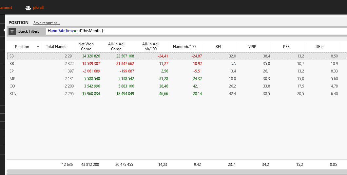Screen dimensions: 347x175
Task: Click the players icon beside plo all
Action: click(x=28, y=8)
